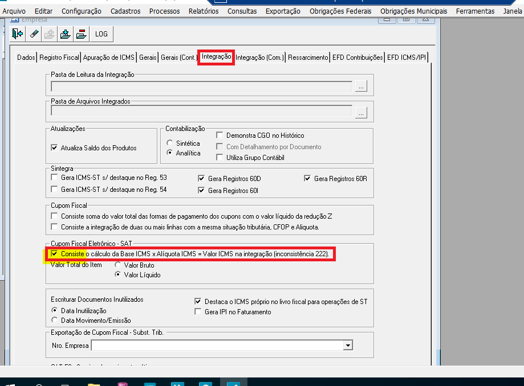Open the Gerais (Cont.) tab
This screenshot has width=524, height=386.
point(178,58)
